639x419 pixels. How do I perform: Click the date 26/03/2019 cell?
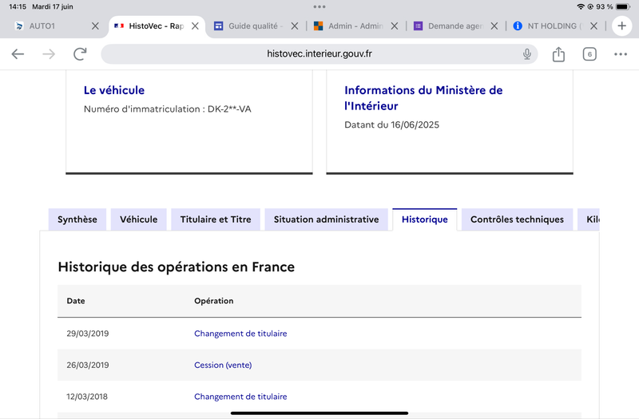click(x=88, y=365)
